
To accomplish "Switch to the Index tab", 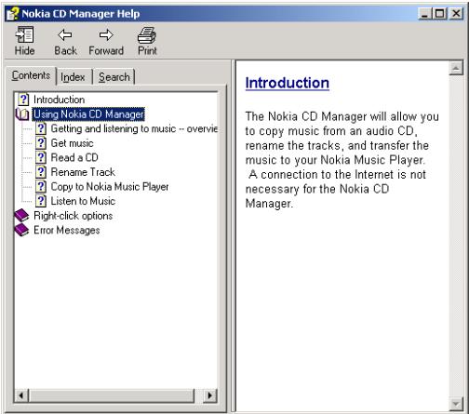I will click(x=73, y=77).
